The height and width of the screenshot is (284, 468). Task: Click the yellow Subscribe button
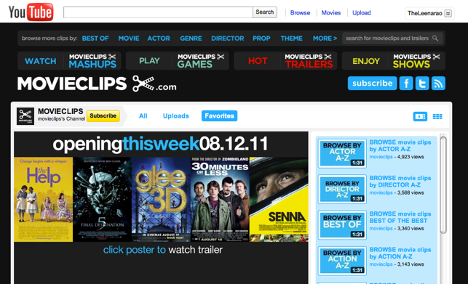pos(103,116)
